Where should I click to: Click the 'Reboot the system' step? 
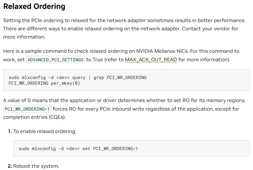[36, 166]
